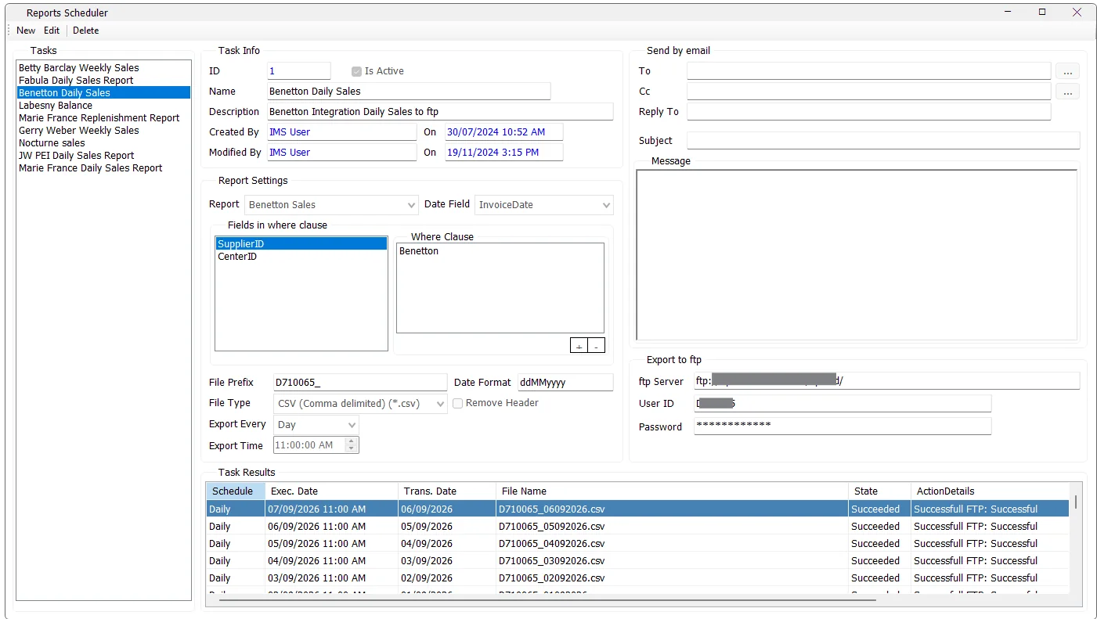Click the Schedule column header

(x=236, y=491)
